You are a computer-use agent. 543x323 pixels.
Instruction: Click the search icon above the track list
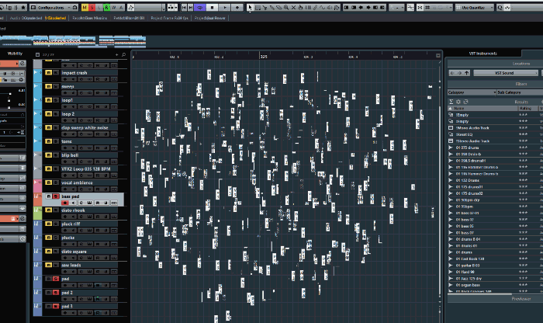123,56
